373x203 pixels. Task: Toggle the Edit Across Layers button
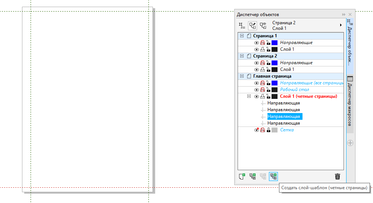click(x=253, y=25)
